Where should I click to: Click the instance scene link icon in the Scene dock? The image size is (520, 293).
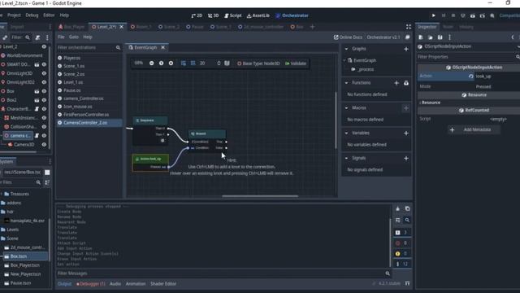(5, 37)
